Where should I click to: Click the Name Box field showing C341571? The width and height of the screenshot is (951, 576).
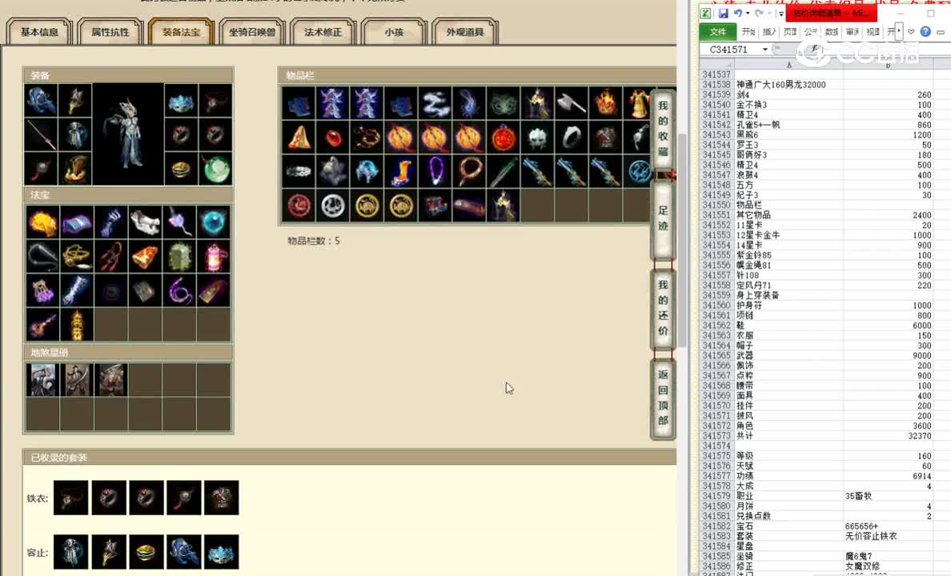point(729,49)
